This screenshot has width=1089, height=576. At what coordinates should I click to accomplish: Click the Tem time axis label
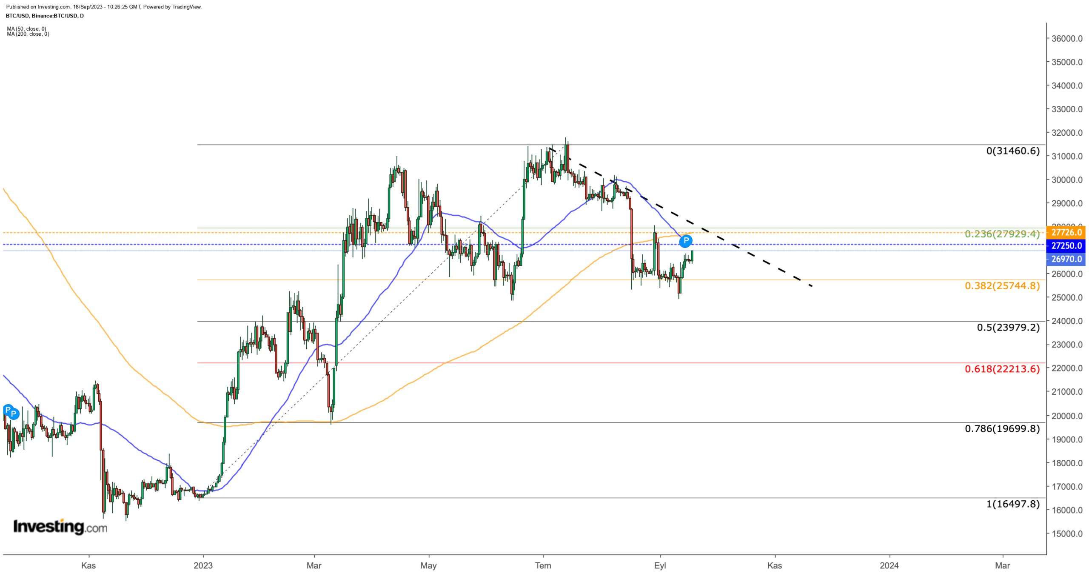[543, 565]
